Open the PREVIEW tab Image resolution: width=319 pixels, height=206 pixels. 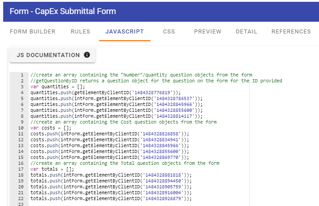[x=208, y=32]
